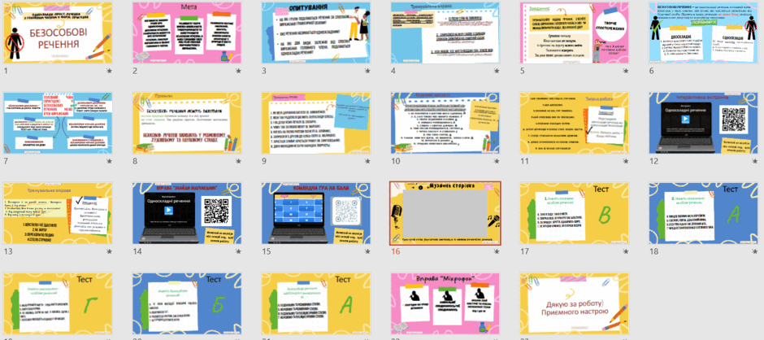The height and width of the screenshot is (340, 764).
Task: Select the title slide 'БЕЗОСОБОВІ РЕЧЕННЯ'
Action: point(58,33)
